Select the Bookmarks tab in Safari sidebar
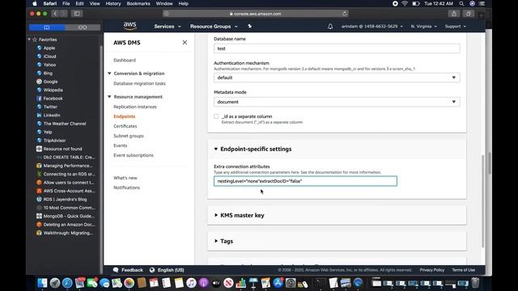This screenshot has width=518, height=291. click(47, 27)
